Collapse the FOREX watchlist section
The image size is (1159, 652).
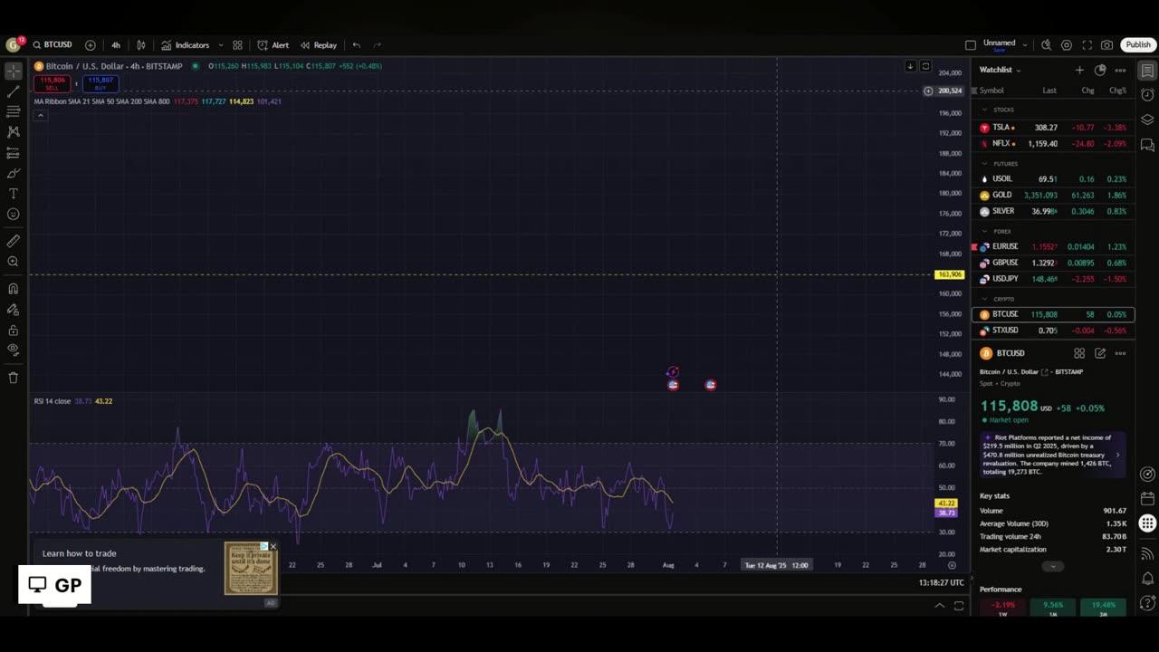[985, 231]
